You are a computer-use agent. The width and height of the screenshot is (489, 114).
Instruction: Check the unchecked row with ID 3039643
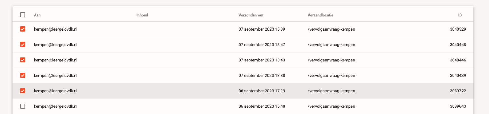[23, 106]
